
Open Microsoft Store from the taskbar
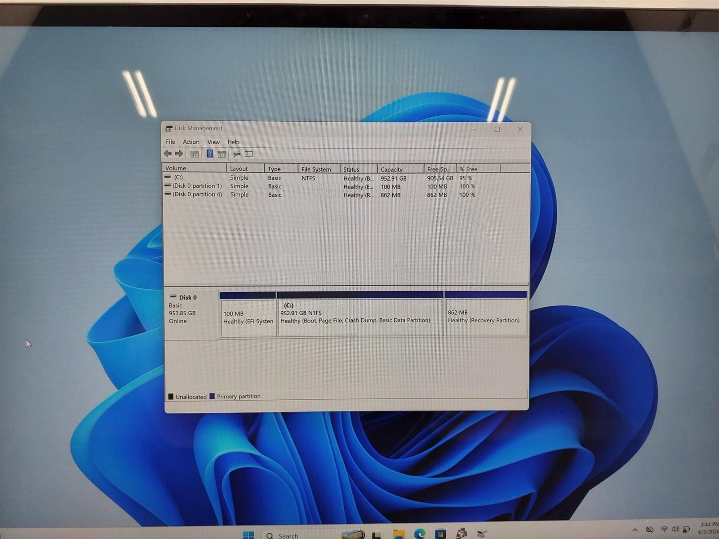point(440,534)
